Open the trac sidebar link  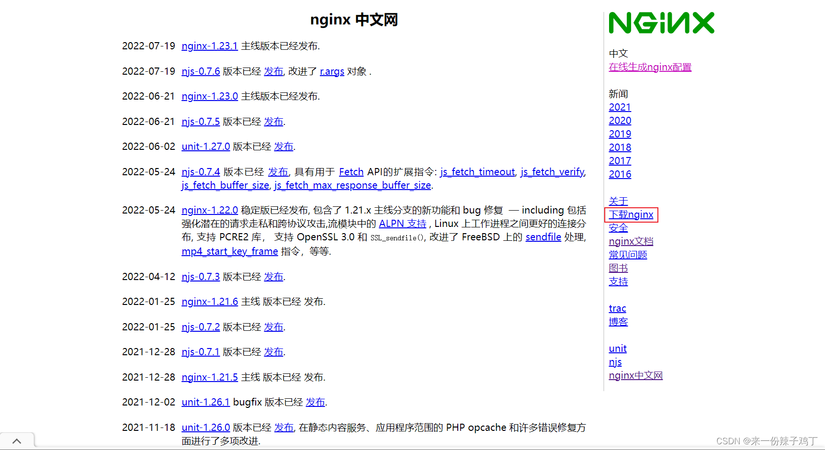pyautogui.click(x=618, y=308)
